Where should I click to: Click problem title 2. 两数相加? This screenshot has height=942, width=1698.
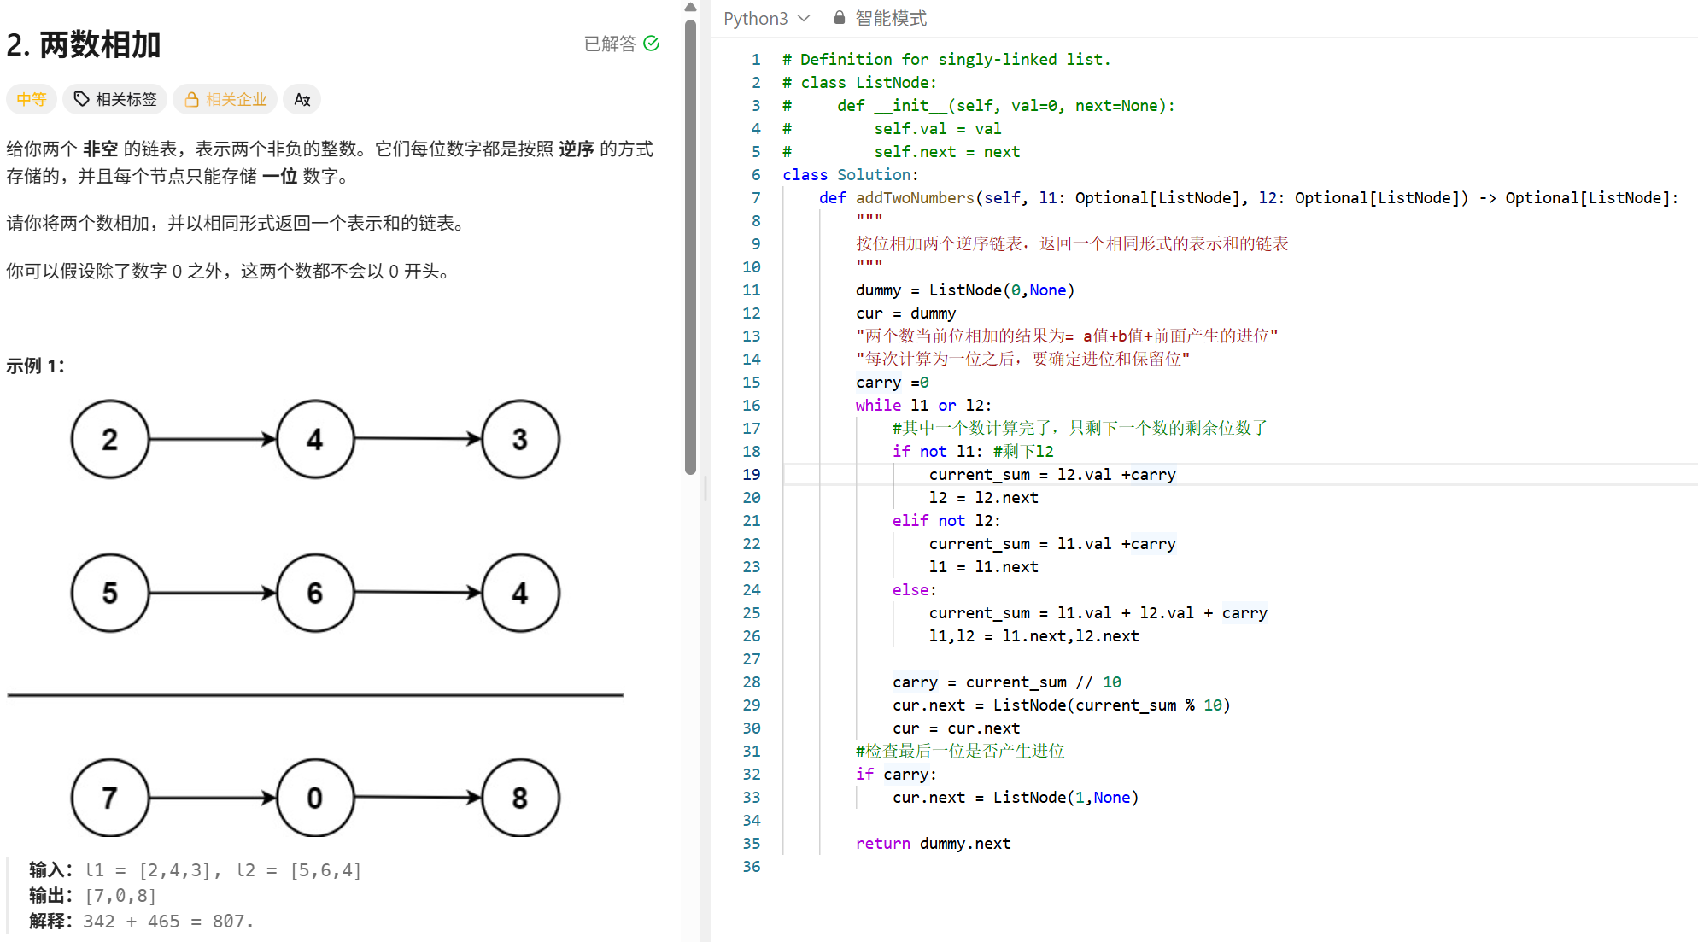tap(84, 44)
